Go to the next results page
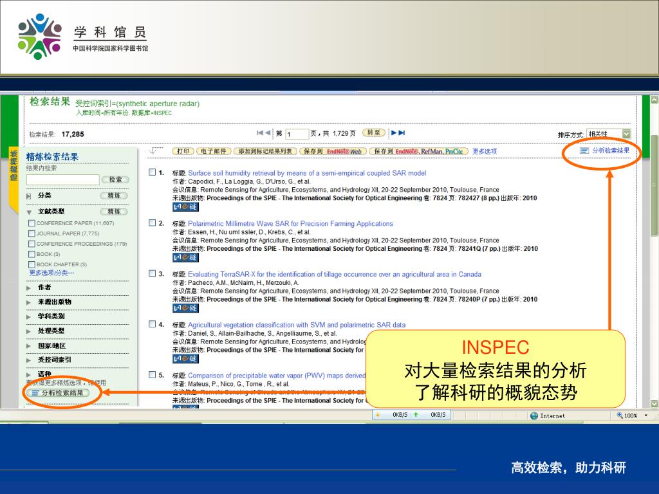Image resolution: width=659 pixels, height=494 pixels. pos(394,133)
